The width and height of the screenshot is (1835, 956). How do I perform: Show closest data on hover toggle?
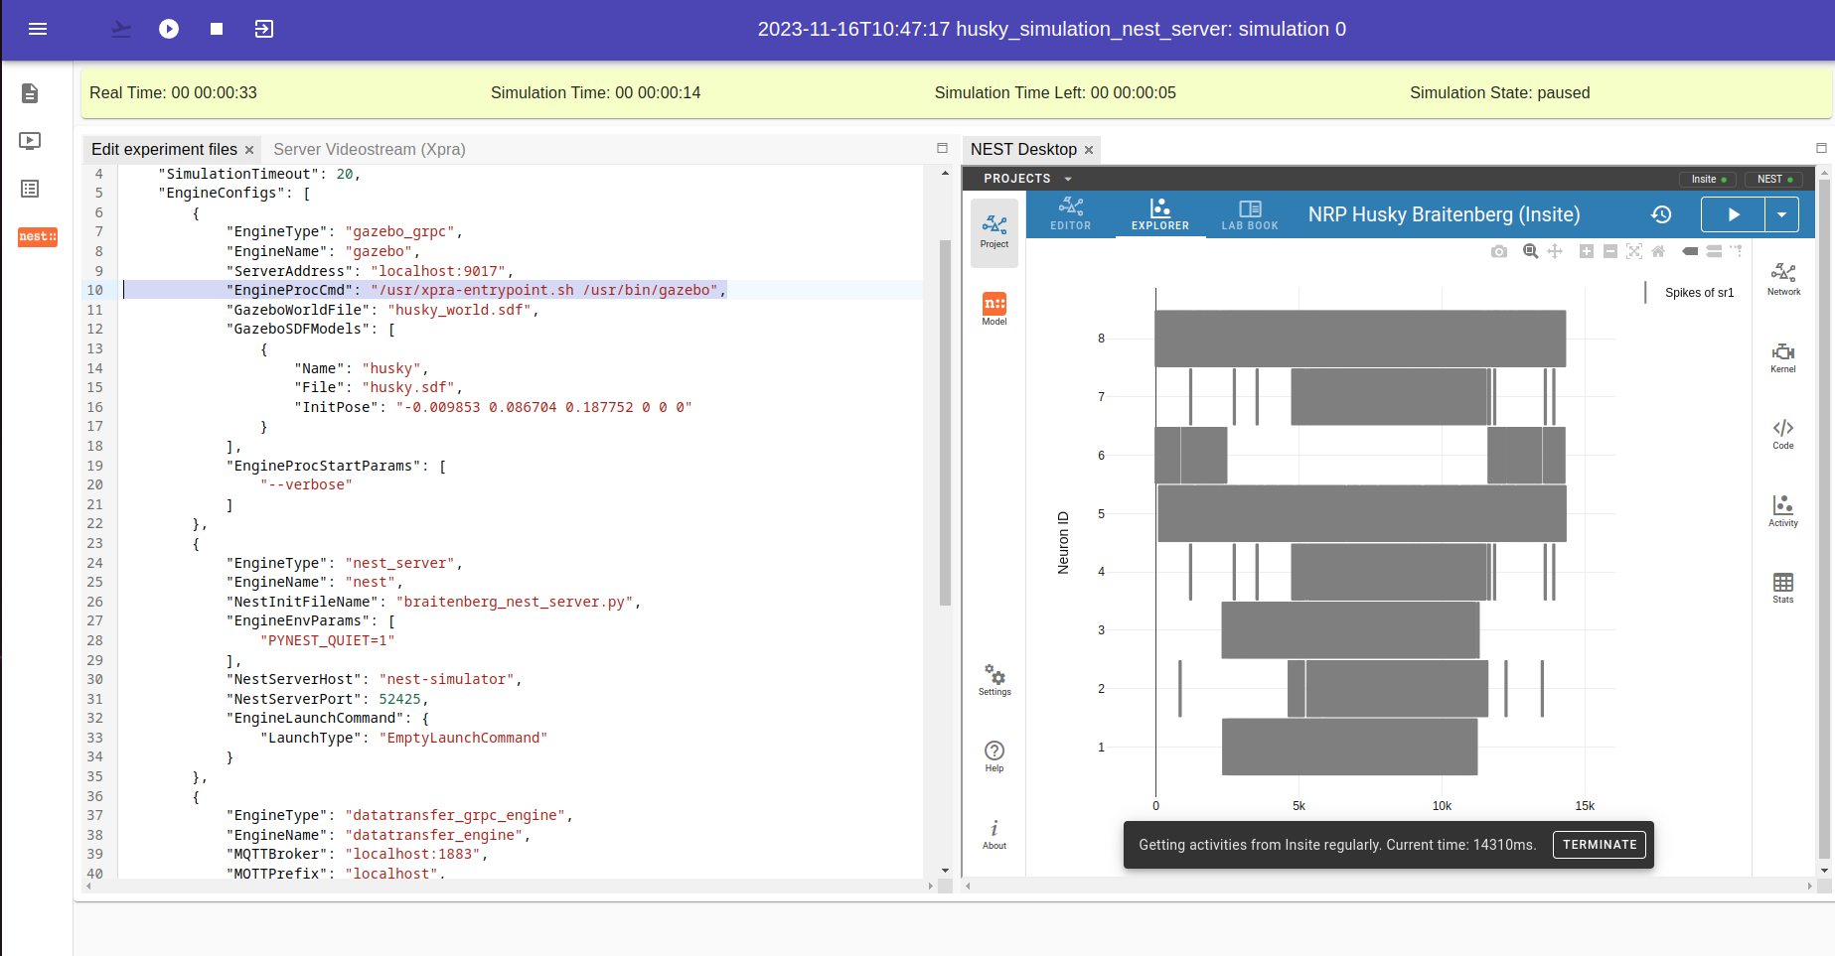[x=1690, y=251]
